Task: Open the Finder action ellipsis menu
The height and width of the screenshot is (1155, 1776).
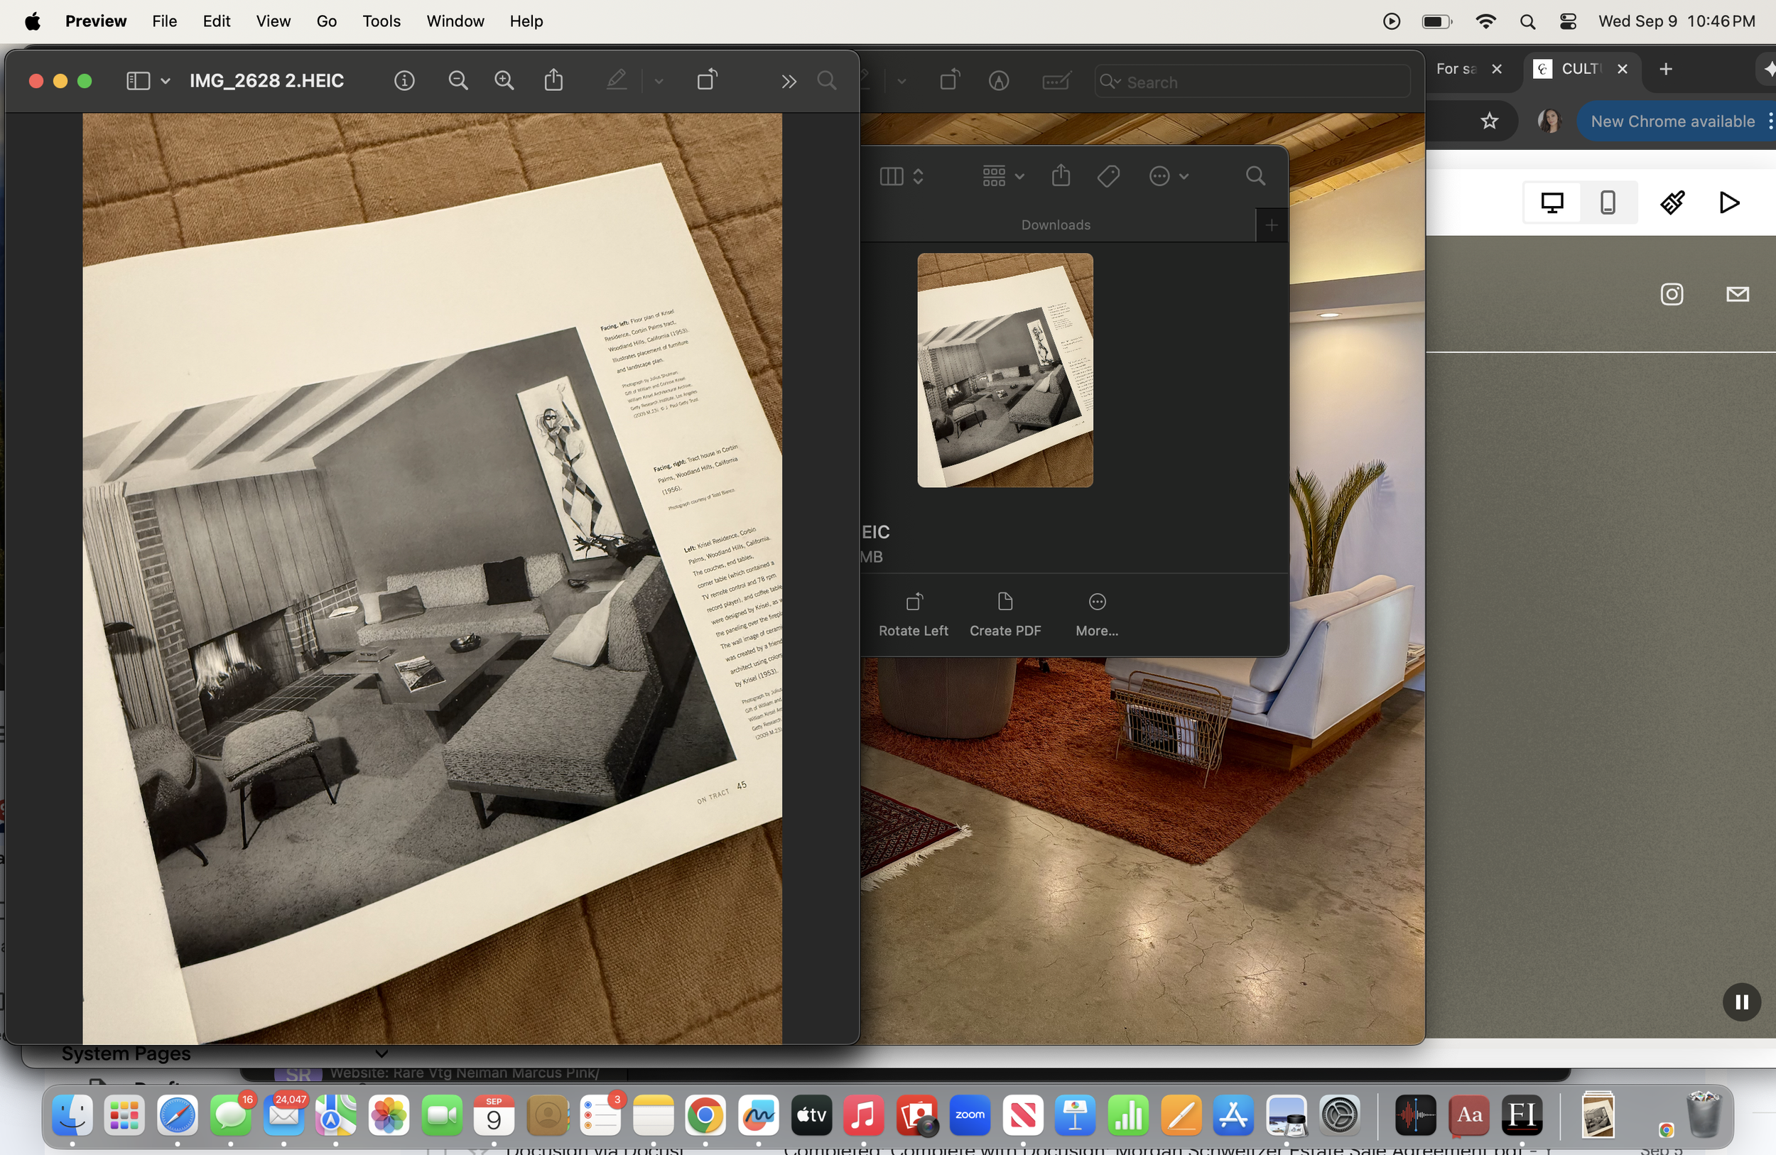Action: [x=1168, y=176]
